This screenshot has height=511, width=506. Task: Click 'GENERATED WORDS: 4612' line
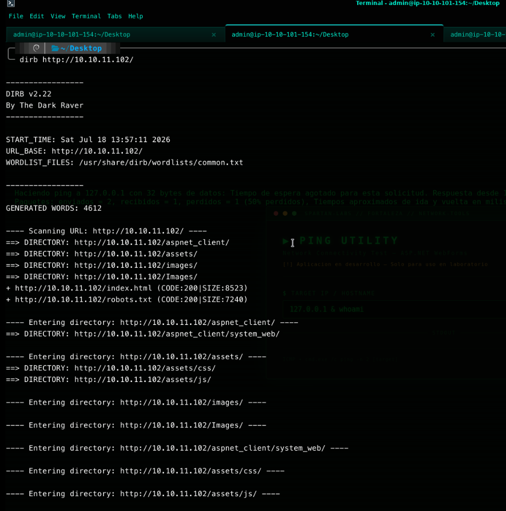pos(54,208)
